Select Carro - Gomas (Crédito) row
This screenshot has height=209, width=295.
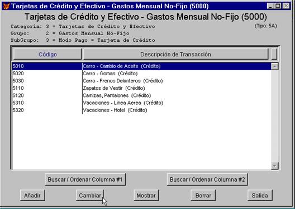(x=110, y=74)
